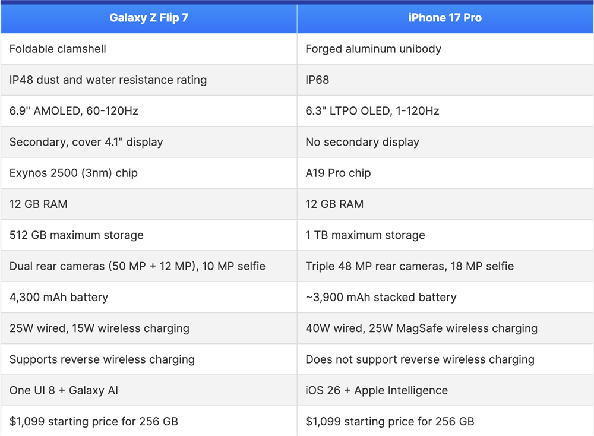Click the Galaxy Z Flip 7 column header
The width and height of the screenshot is (594, 436).
click(x=148, y=18)
